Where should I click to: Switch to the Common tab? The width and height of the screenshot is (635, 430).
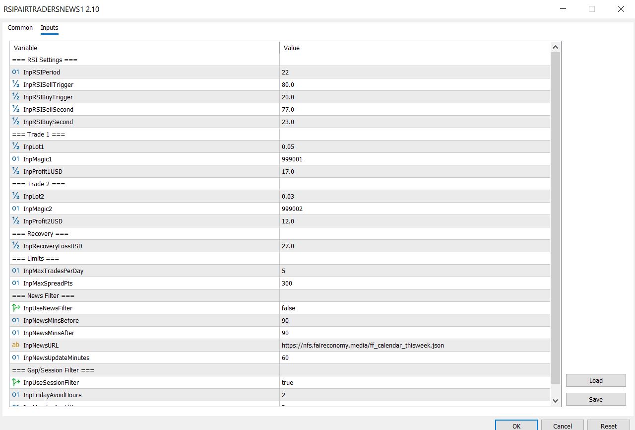point(20,28)
